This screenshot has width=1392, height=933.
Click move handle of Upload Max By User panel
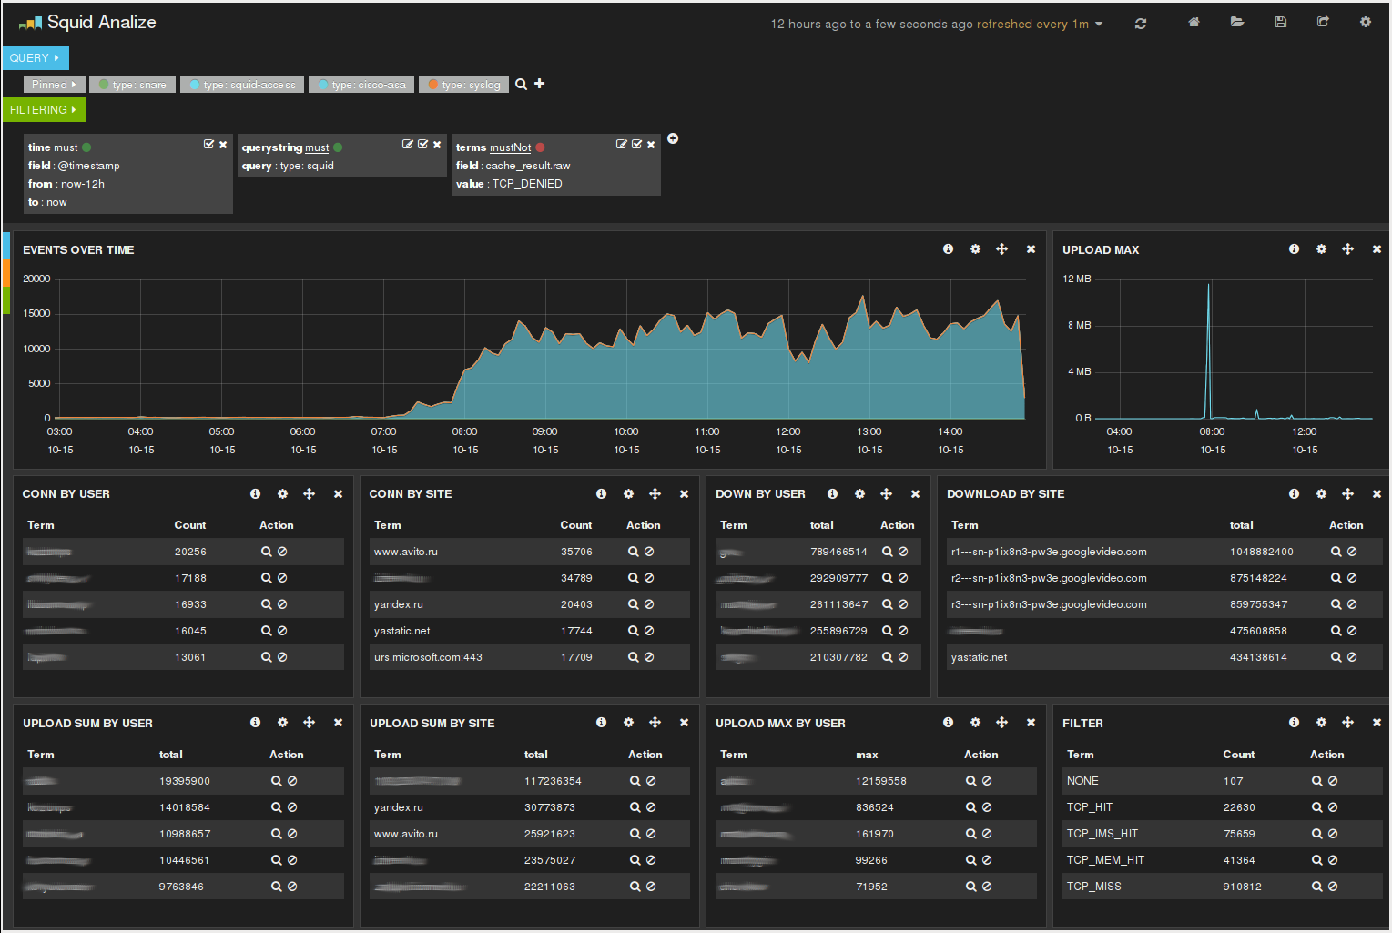1001,722
